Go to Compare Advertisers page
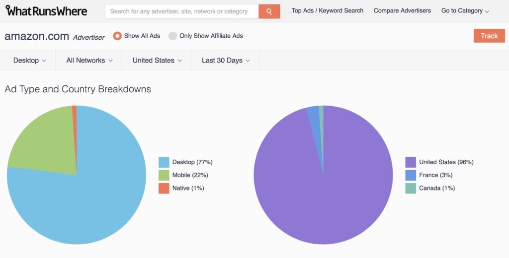Screen dimensions: 509x258 click(402, 10)
